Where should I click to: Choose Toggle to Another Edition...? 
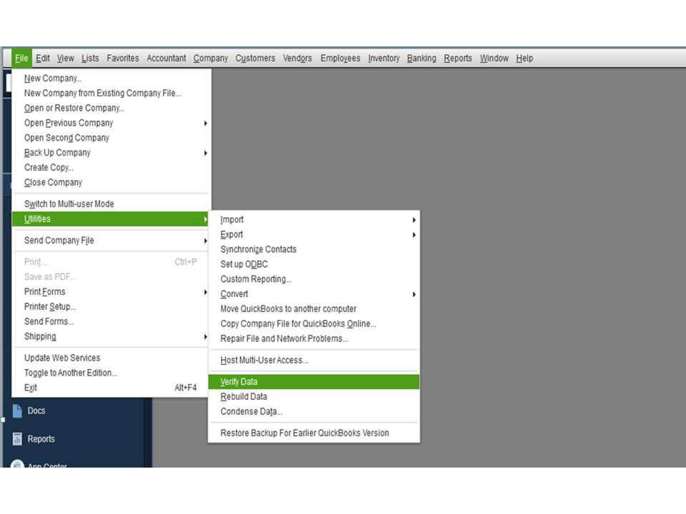111,373
